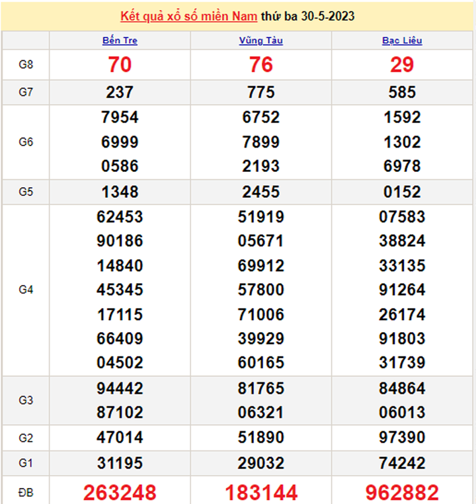Select the G5 result 1348

120,192
